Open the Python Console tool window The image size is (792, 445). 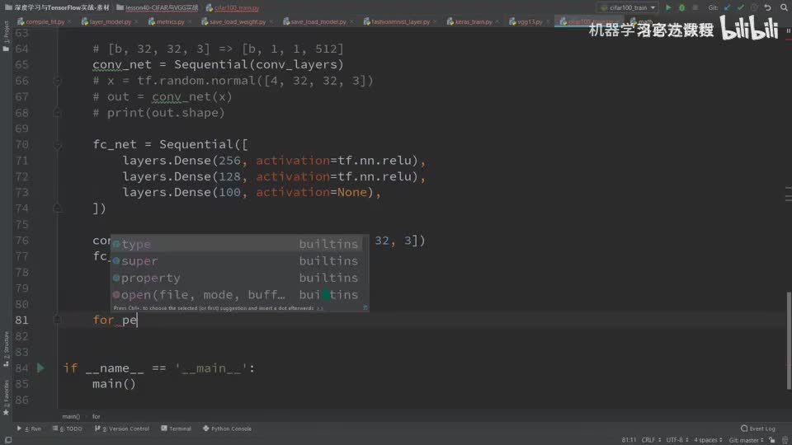[x=227, y=429]
